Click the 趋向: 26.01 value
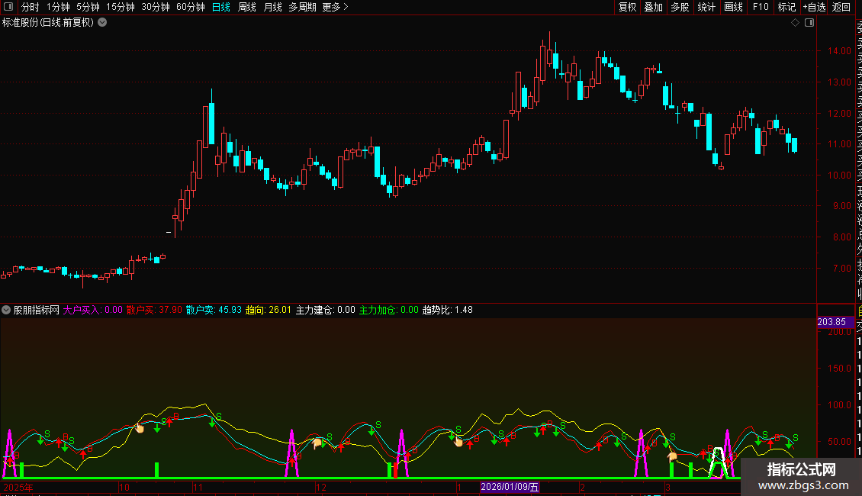 269,310
